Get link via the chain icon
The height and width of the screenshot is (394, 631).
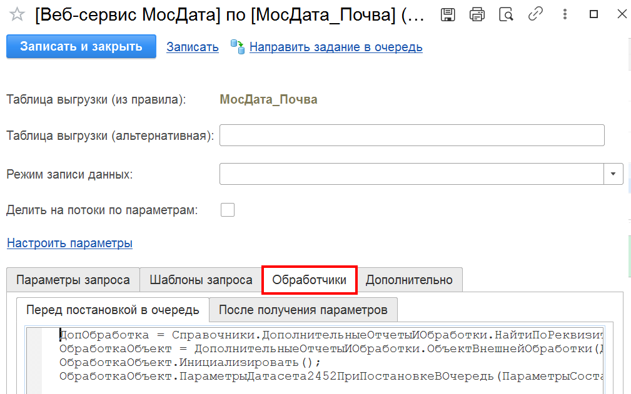coord(535,14)
